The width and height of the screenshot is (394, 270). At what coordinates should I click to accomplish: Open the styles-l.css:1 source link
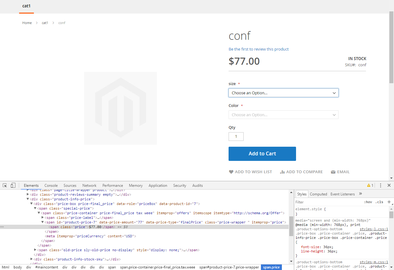point(374,229)
